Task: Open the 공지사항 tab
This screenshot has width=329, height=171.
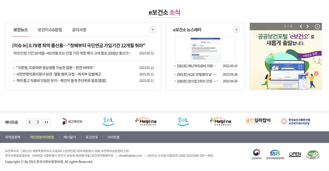Action: tap(79, 30)
